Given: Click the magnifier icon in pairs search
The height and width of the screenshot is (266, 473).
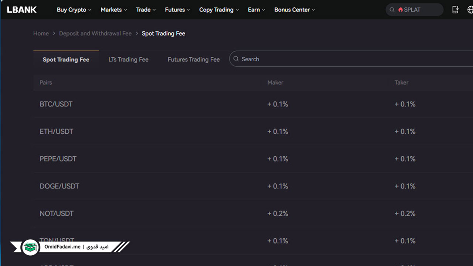Looking at the screenshot, I should click(x=236, y=59).
